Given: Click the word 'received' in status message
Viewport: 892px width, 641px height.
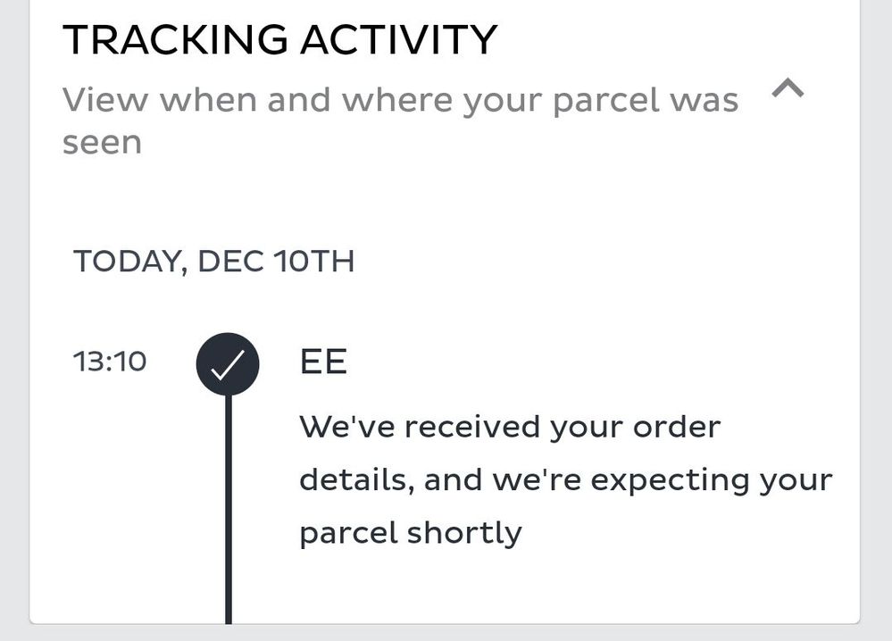Looking at the screenshot, I should click(471, 427).
